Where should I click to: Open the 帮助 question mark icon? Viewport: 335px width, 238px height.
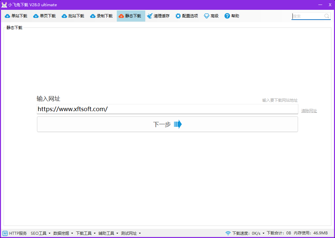click(x=227, y=16)
